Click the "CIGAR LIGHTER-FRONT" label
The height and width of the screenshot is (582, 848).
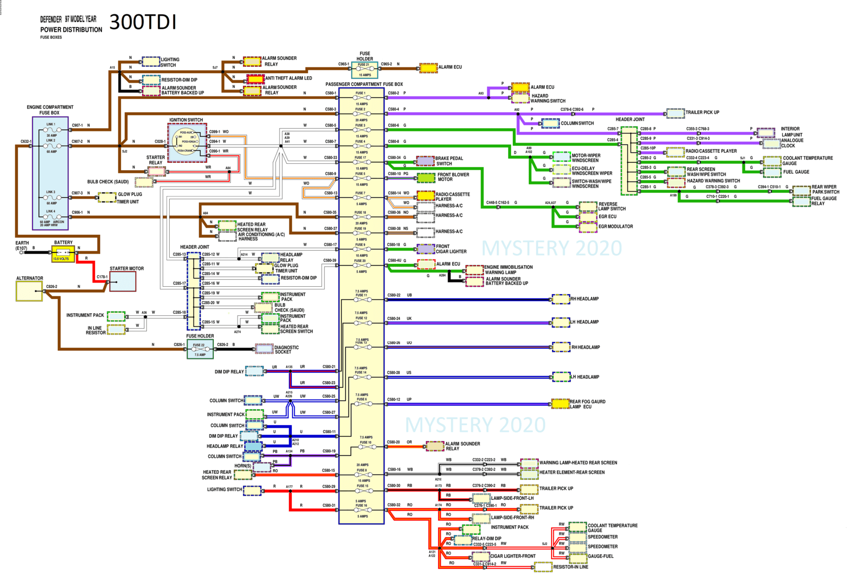click(513, 556)
